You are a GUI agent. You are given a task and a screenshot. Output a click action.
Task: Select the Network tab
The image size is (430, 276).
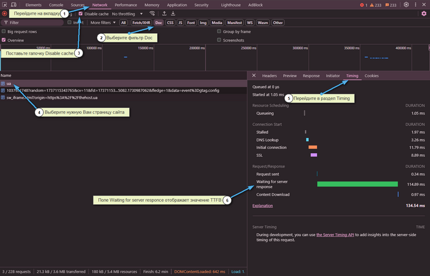(x=100, y=5)
